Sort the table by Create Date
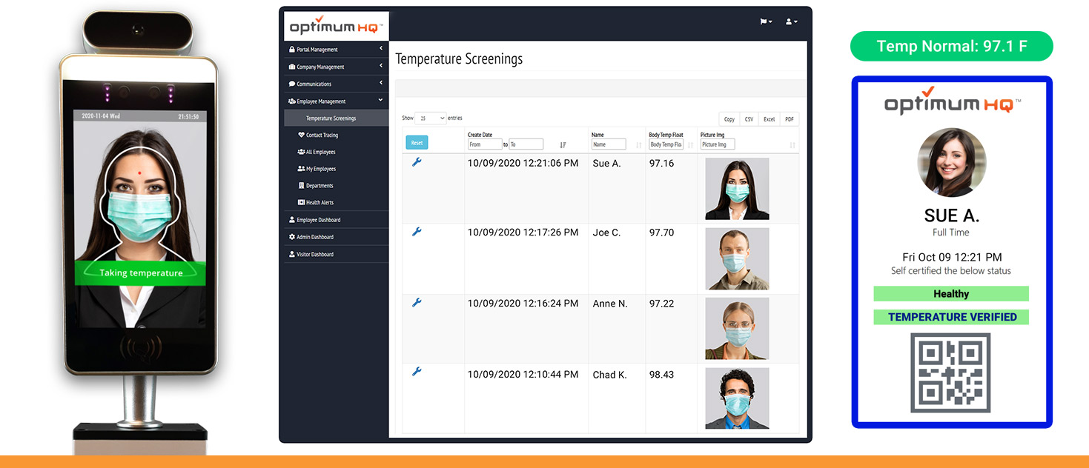 click(563, 145)
